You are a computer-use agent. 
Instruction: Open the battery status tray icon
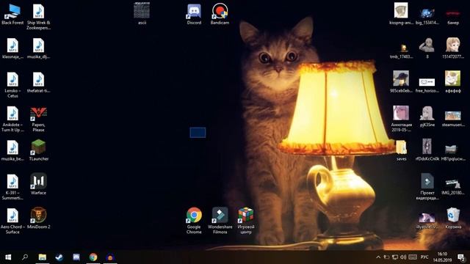pyautogui.click(x=386, y=257)
